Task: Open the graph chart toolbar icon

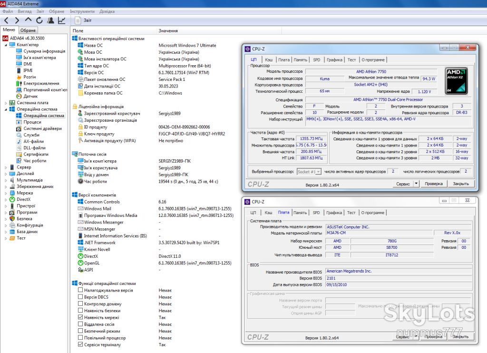Action: click(61, 20)
